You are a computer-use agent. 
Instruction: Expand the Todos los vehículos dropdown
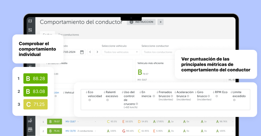[121, 52]
